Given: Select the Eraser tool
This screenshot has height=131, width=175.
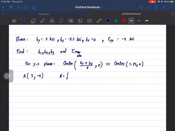Looking at the screenshot, I should (33, 21).
